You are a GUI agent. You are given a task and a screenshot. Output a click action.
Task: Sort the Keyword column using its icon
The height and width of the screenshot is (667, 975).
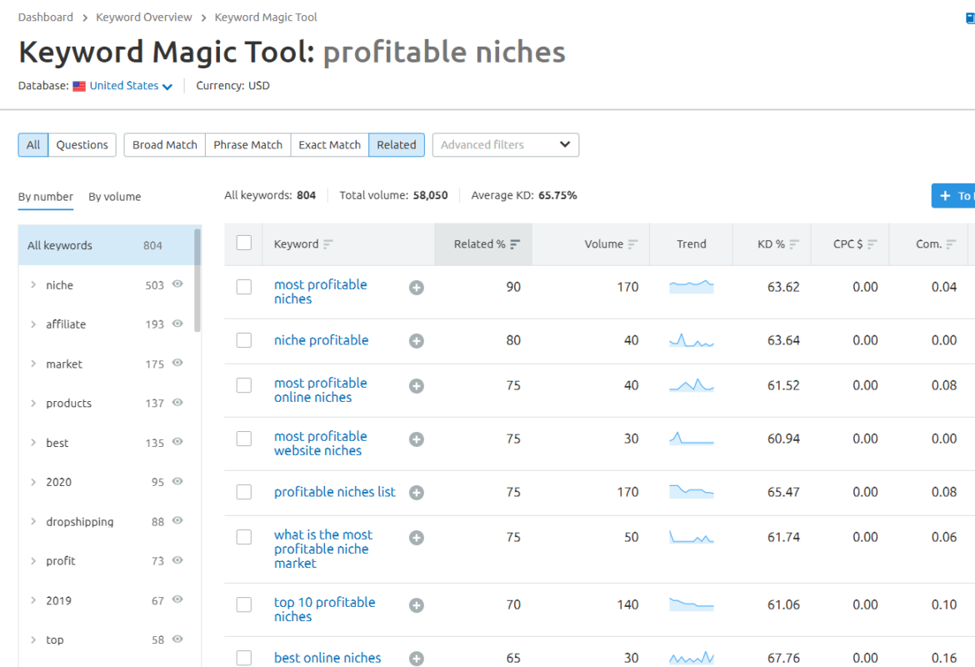pyautogui.click(x=328, y=244)
